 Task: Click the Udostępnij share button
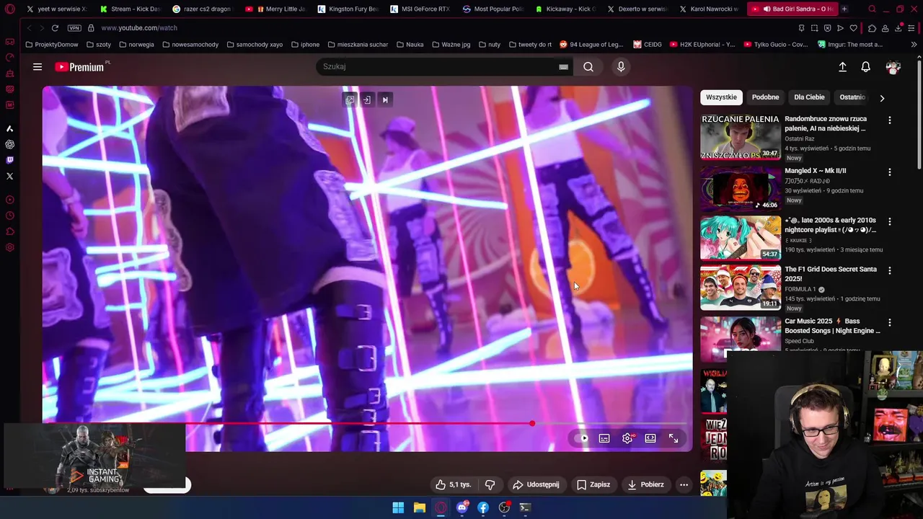[536, 484]
